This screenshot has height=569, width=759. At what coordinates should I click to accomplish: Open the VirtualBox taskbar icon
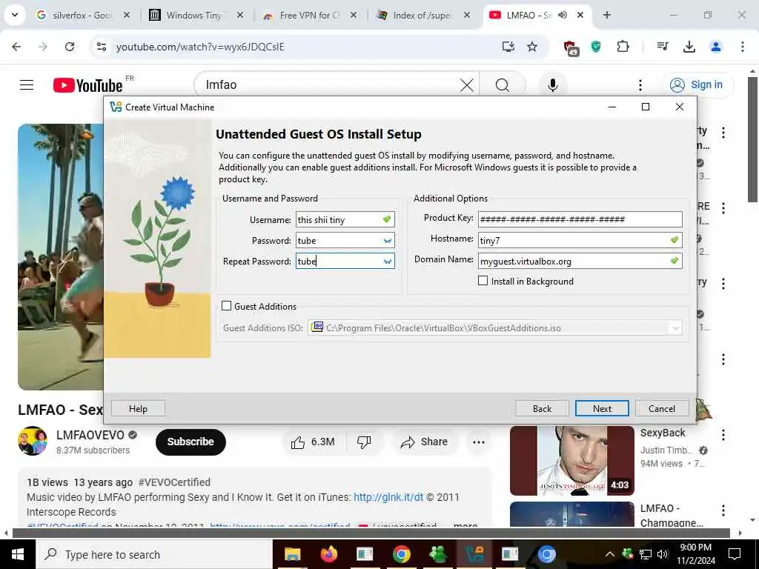tap(474, 554)
